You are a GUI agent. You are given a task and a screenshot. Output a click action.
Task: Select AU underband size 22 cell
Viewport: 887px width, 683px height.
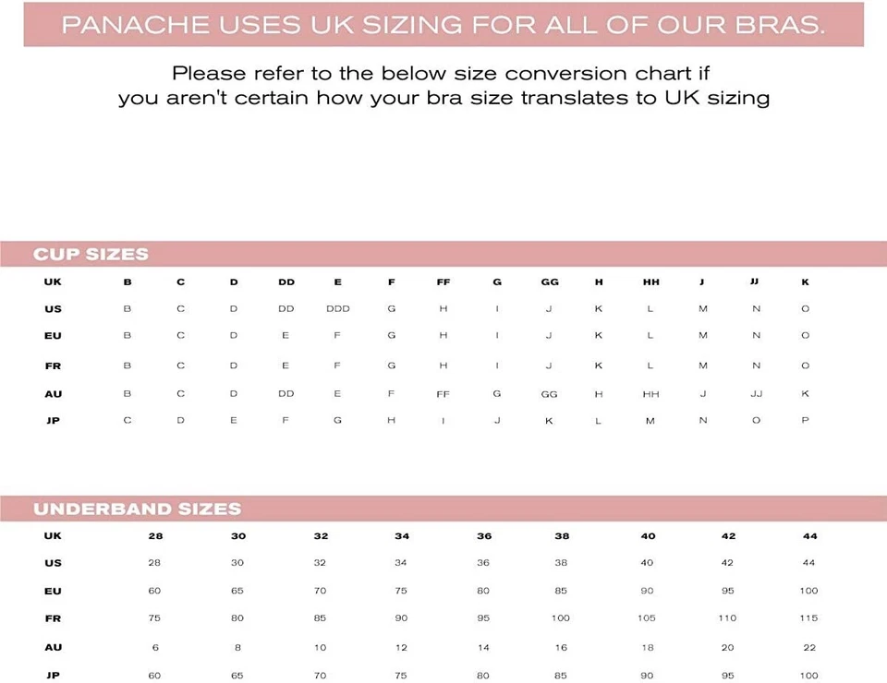click(808, 648)
